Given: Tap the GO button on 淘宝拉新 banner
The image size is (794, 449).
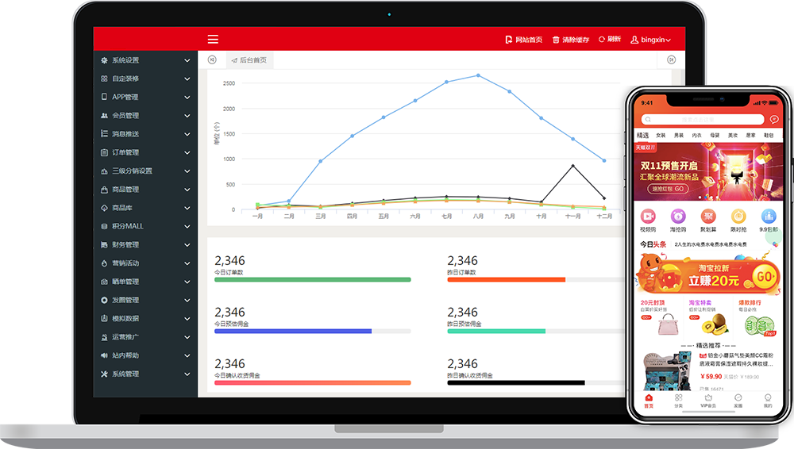Looking at the screenshot, I should click(764, 277).
